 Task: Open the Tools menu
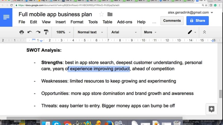coord(93,22)
